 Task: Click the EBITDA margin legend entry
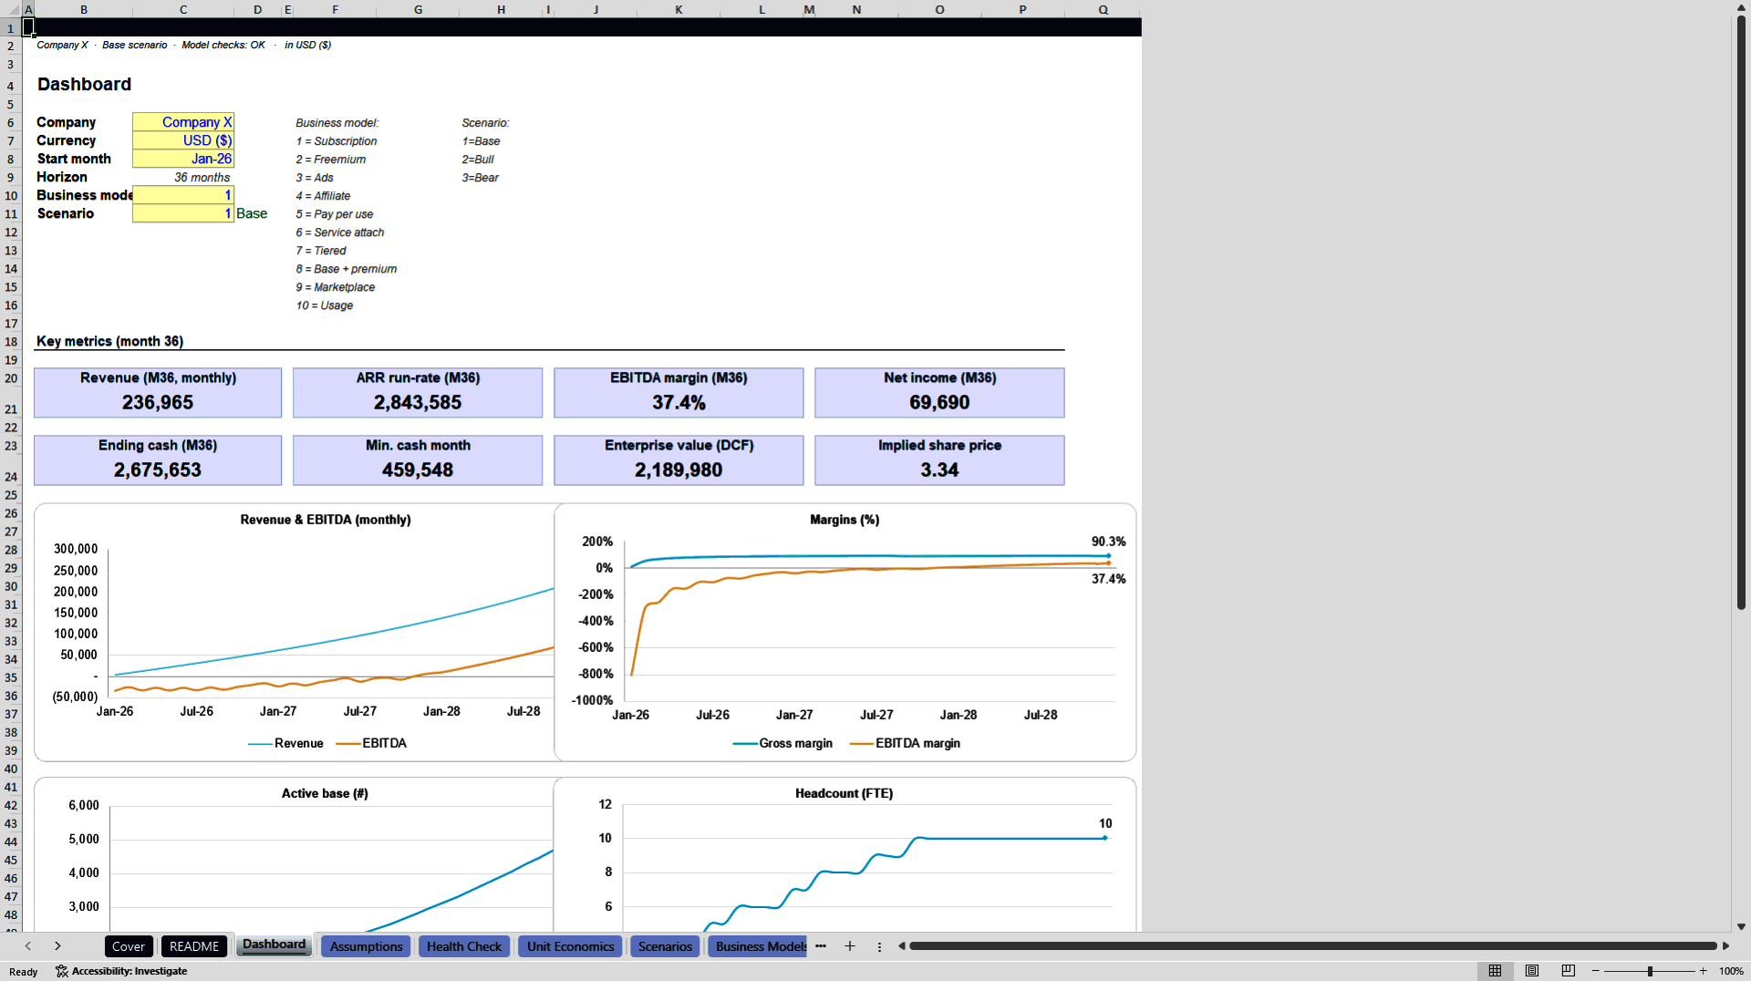[x=906, y=743]
